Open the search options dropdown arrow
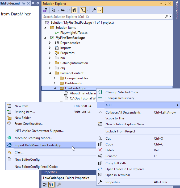Viewport: 180px width, 188px height. coord(170,17)
